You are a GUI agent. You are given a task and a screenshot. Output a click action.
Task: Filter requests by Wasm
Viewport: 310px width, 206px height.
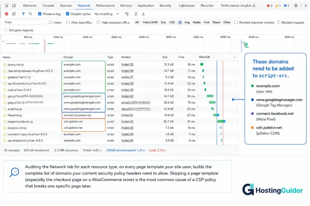(216, 22)
